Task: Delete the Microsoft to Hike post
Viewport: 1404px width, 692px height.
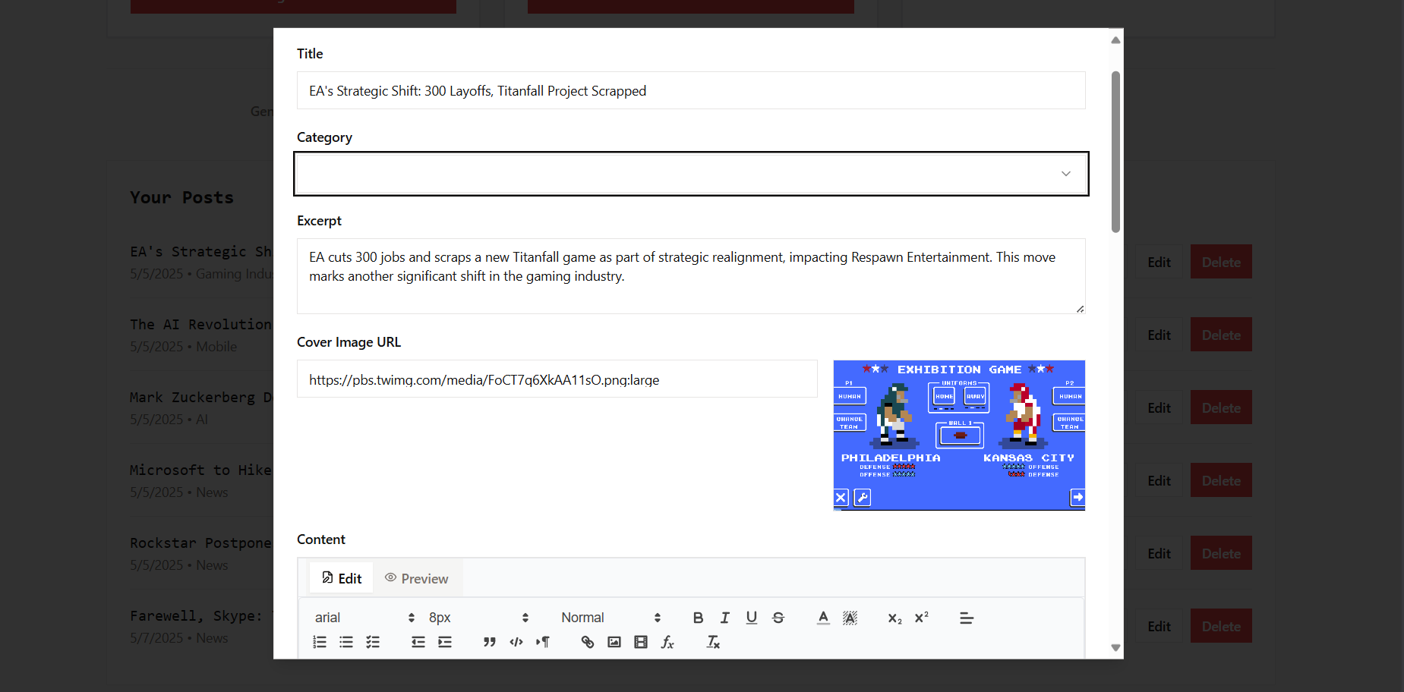Action: click(x=1221, y=480)
